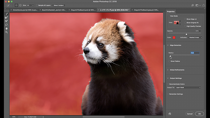The height and width of the screenshot is (118, 210).
Task: Open the View mode dropdown arrow
Action: click(180, 23)
